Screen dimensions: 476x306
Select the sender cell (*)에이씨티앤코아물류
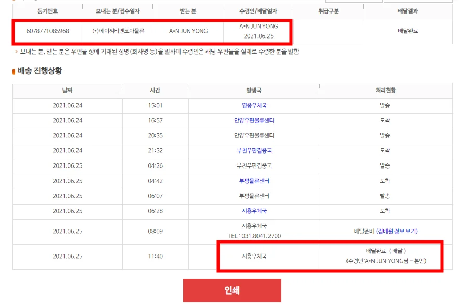[x=118, y=31]
